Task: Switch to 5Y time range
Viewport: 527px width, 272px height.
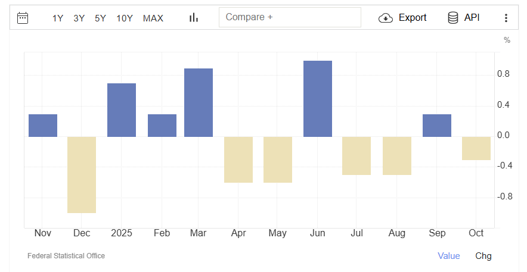Action: coord(100,18)
